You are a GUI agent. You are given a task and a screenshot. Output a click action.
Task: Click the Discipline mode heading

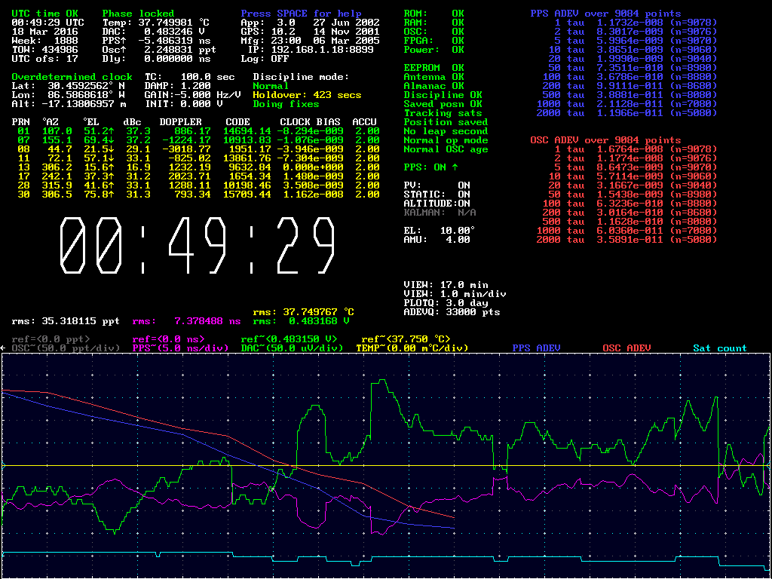301,77
